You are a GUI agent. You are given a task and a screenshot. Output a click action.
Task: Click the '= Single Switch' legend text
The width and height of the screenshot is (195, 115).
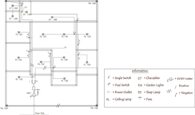(x=122, y=78)
